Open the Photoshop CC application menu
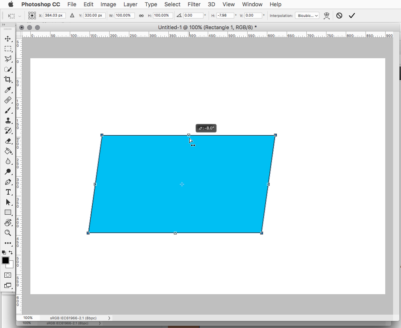 [41, 4]
